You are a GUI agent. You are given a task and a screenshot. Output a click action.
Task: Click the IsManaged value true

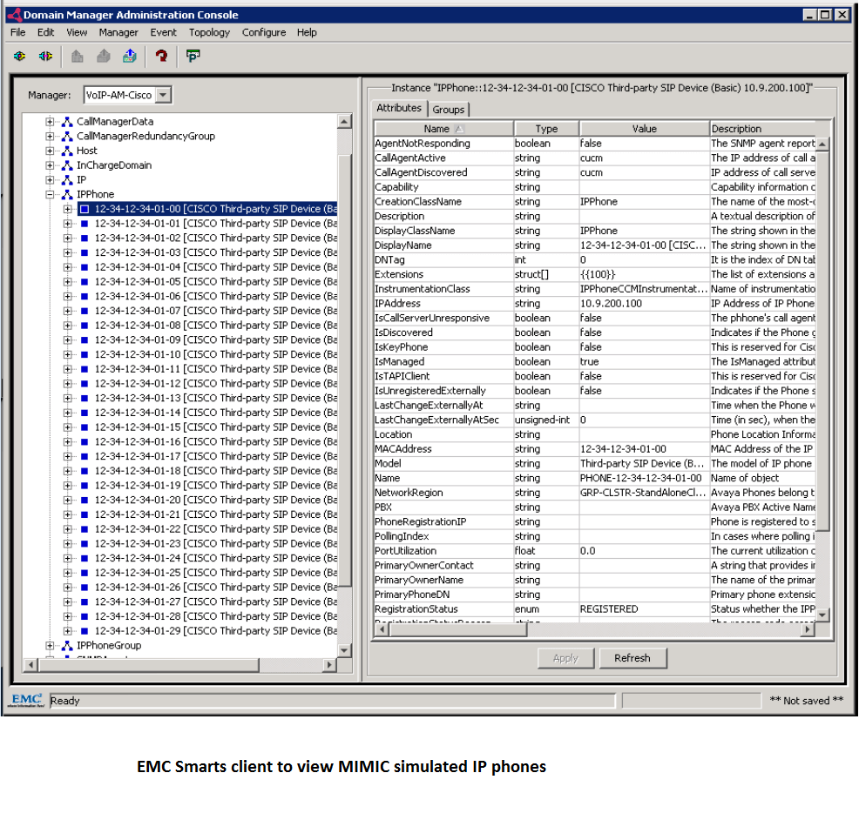pyautogui.click(x=590, y=361)
